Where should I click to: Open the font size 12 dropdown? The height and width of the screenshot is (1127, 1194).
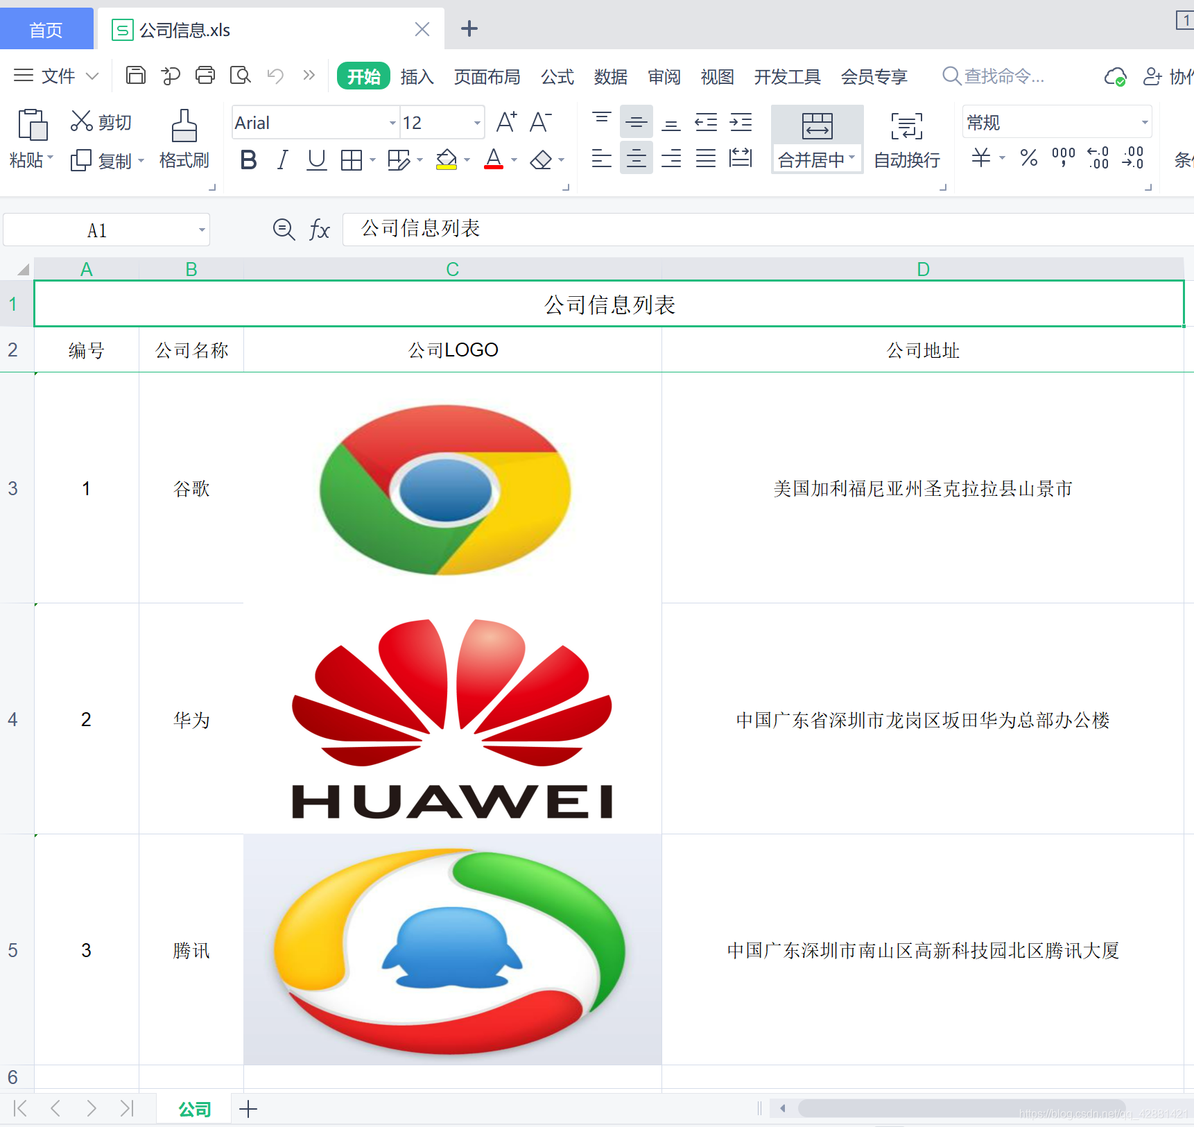(x=477, y=123)
